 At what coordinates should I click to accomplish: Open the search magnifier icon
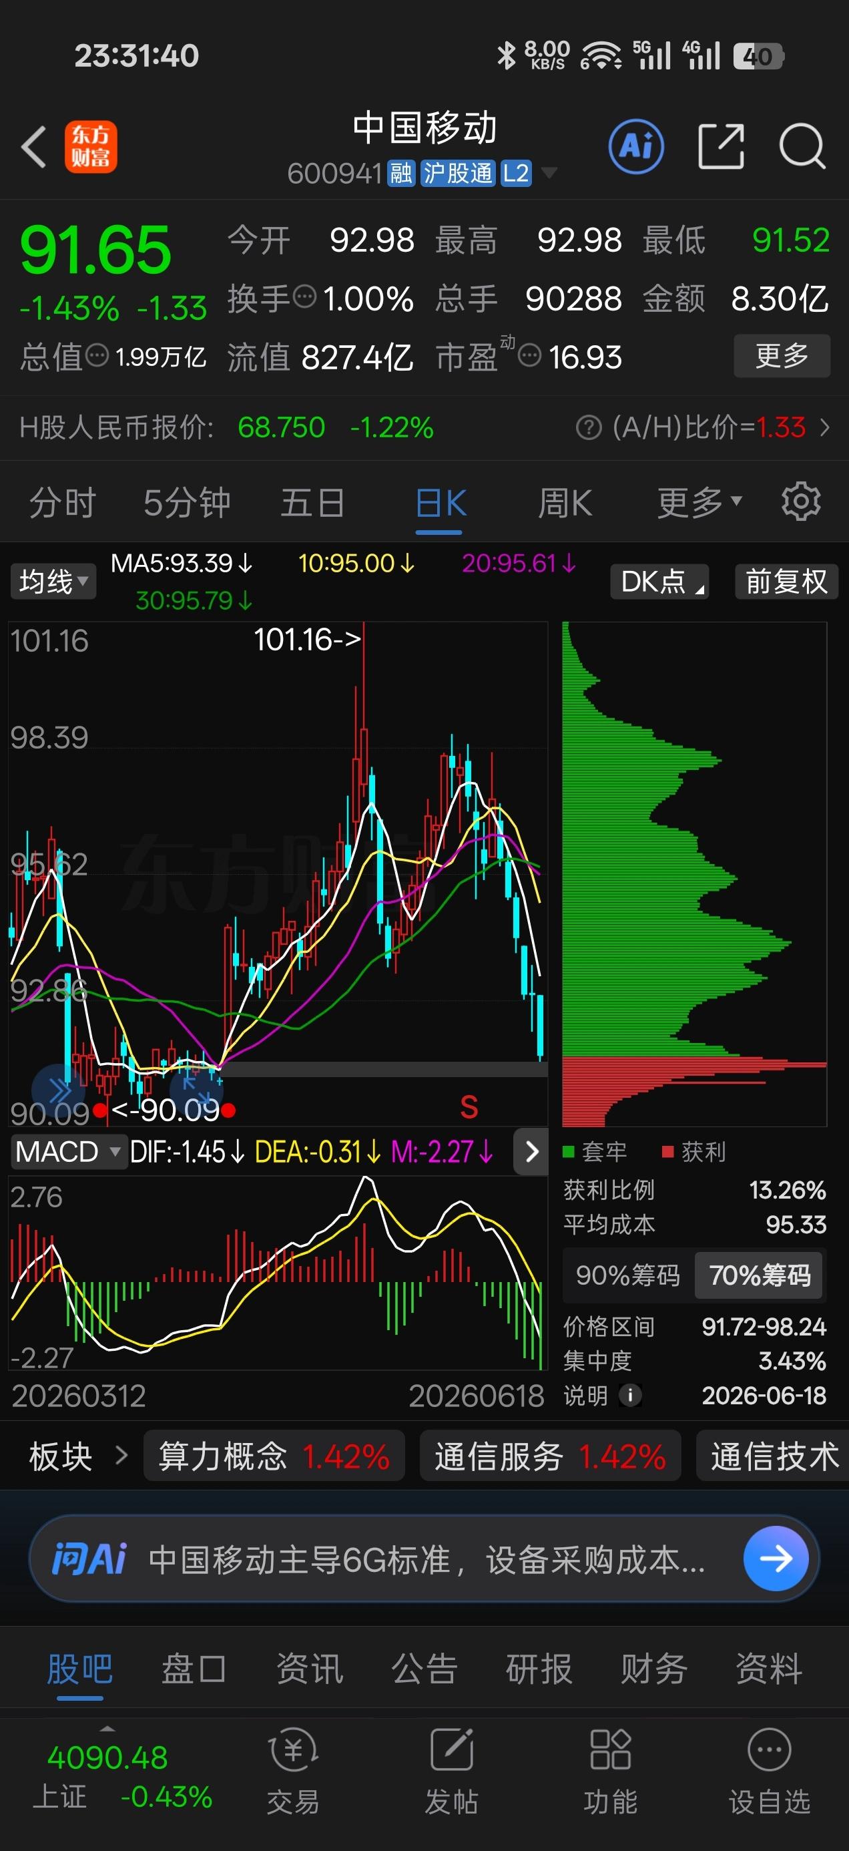[x=802, y=147]
